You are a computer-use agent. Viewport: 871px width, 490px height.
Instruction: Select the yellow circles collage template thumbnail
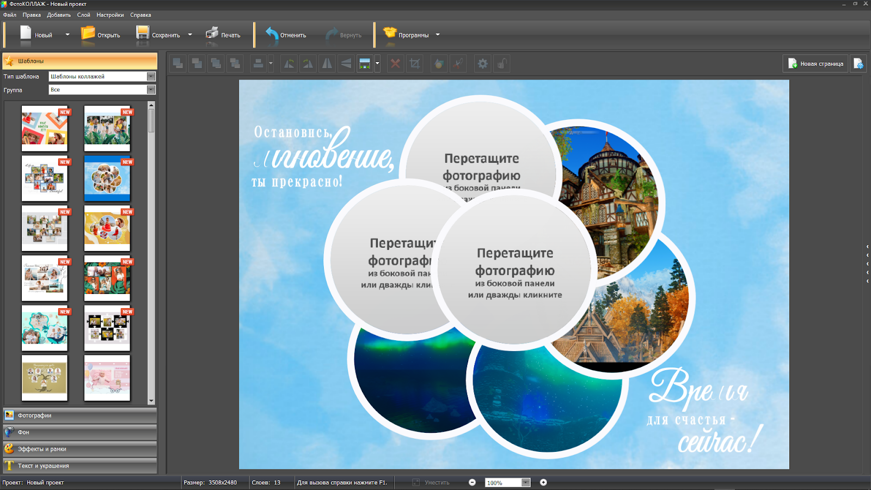(x=107, y=228)
